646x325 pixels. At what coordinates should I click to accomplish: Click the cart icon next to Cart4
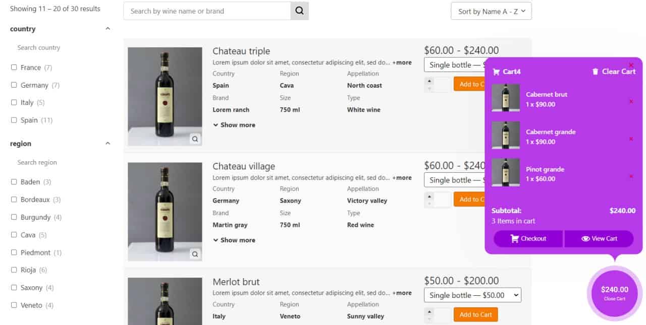[x=497, y=71]
